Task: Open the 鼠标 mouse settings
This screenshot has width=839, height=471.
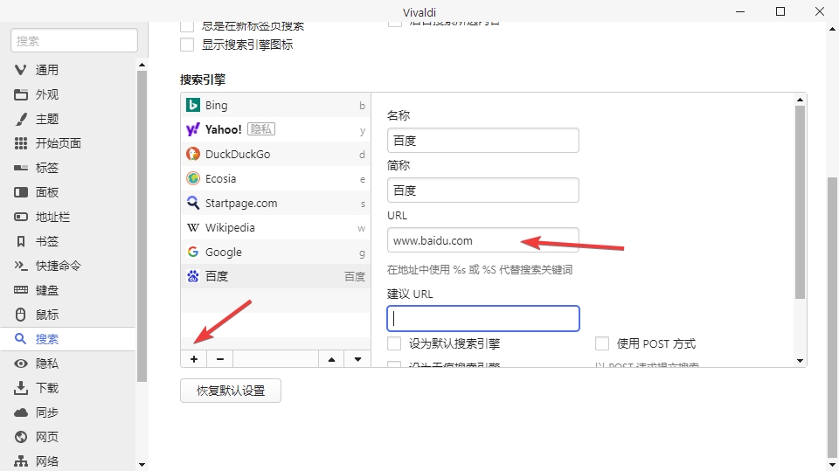Action: pyautogui.click(x=68, y=315)
